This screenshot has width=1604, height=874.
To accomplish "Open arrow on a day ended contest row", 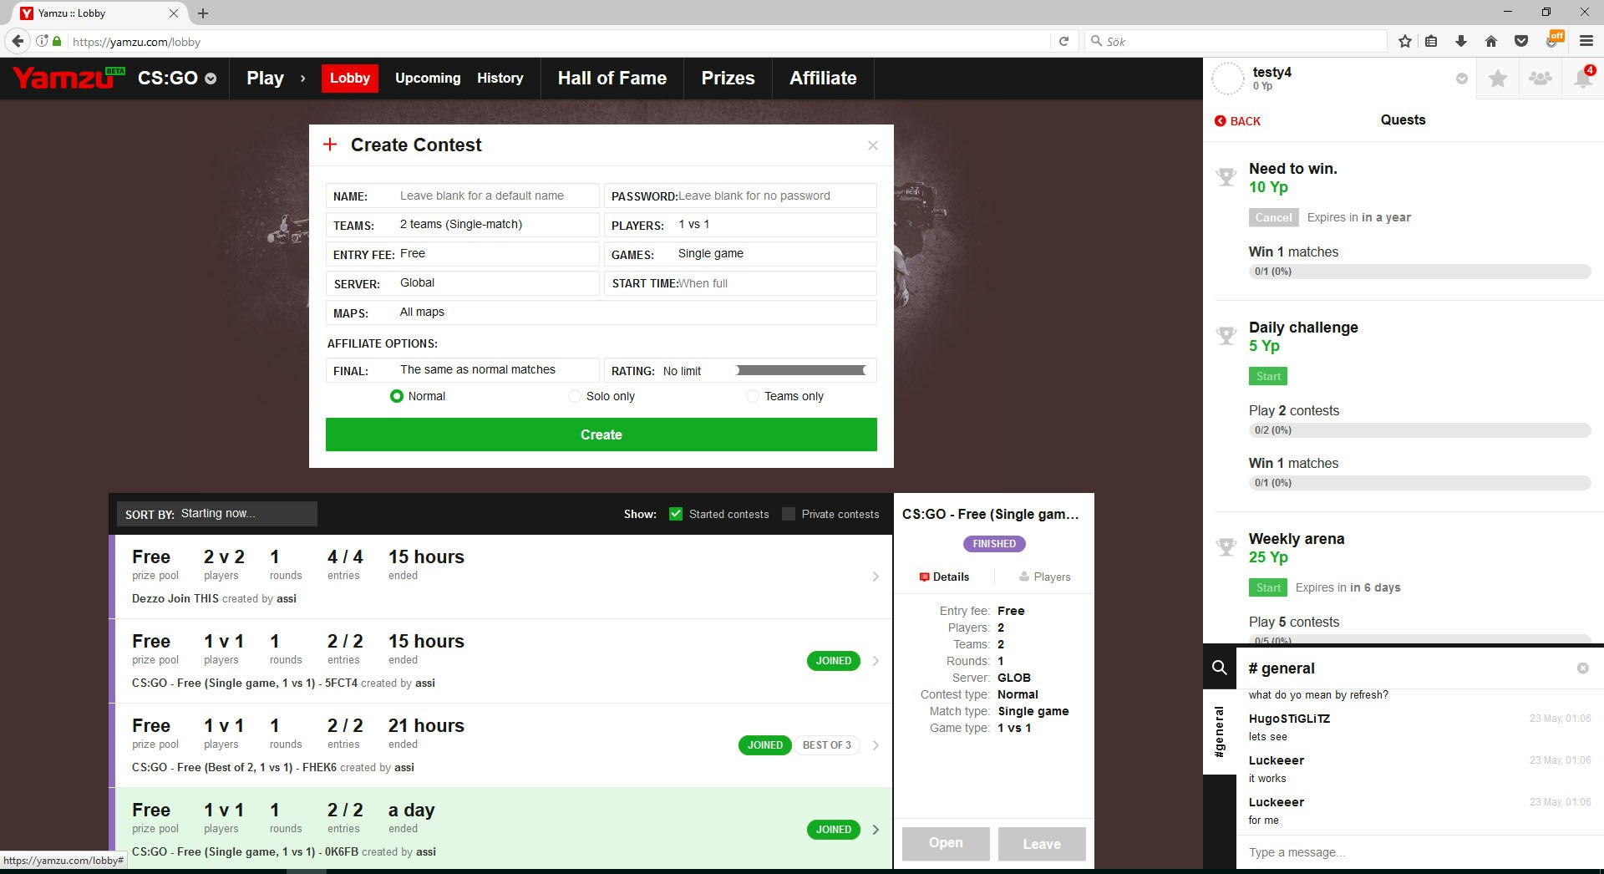I will 876,830.
